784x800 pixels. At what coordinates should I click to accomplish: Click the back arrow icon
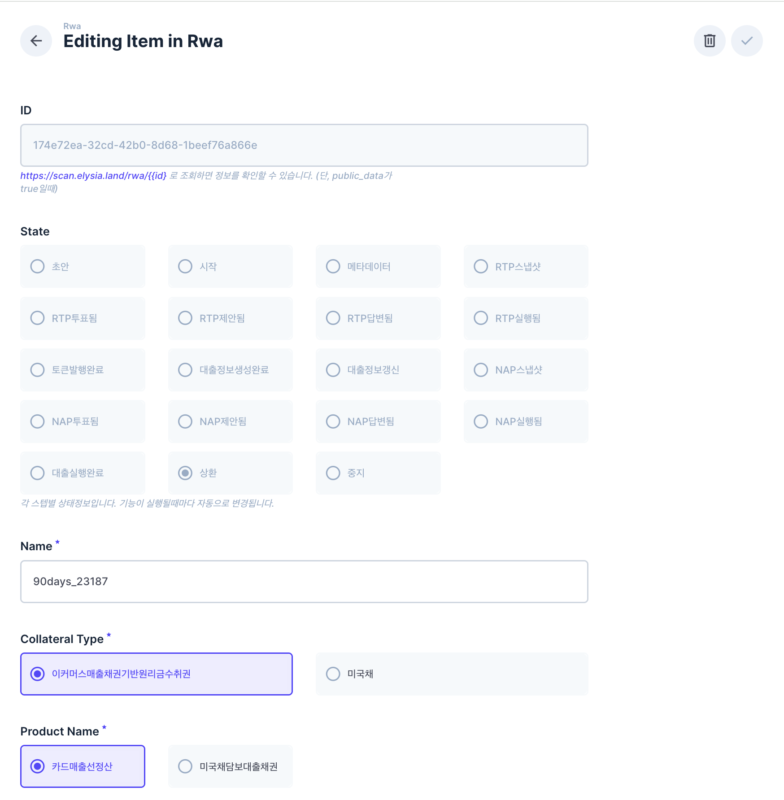pyautogui.click(x=36, y=41)
